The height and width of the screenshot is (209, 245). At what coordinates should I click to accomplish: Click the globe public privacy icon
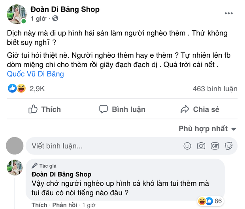coord(55,18)
